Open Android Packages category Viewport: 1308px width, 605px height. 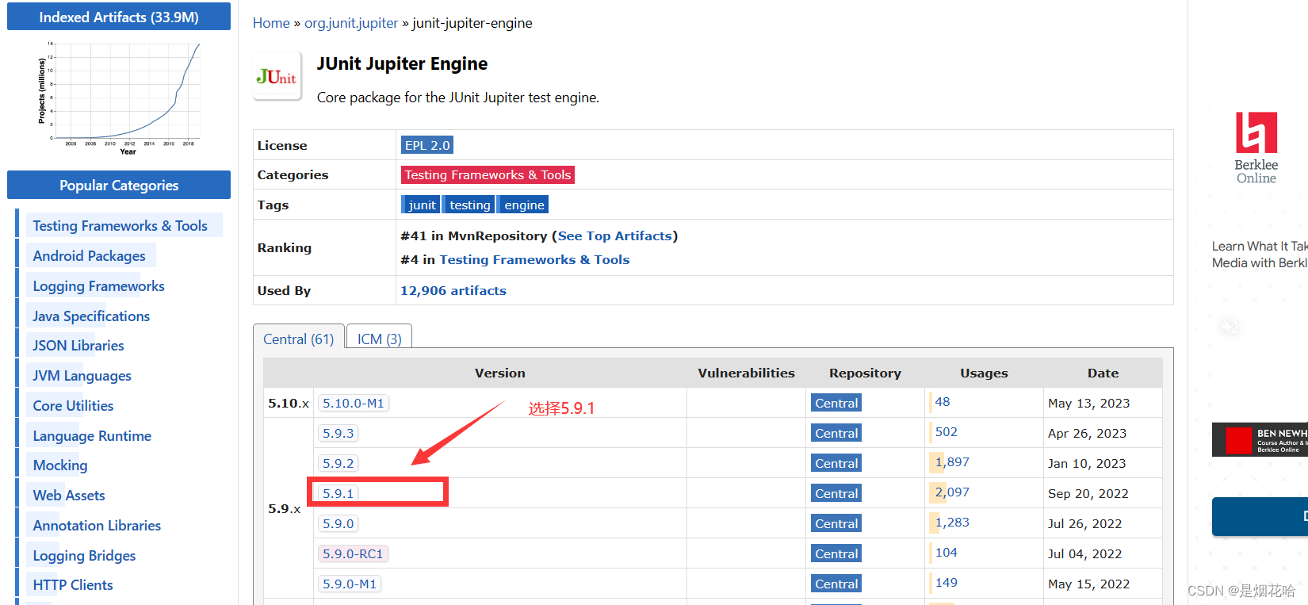89,256
